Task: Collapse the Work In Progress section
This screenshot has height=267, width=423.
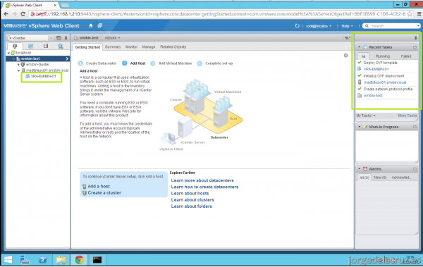Action: coord(359,127)
